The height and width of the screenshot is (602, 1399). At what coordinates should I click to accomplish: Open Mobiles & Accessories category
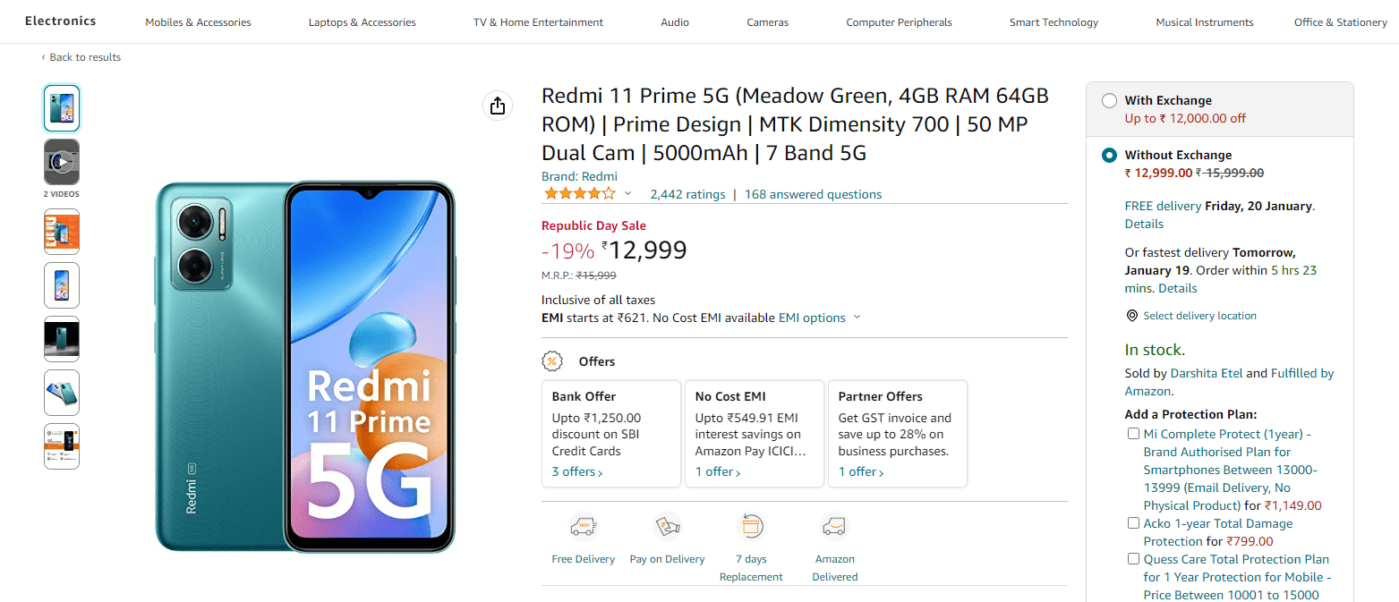198,21
